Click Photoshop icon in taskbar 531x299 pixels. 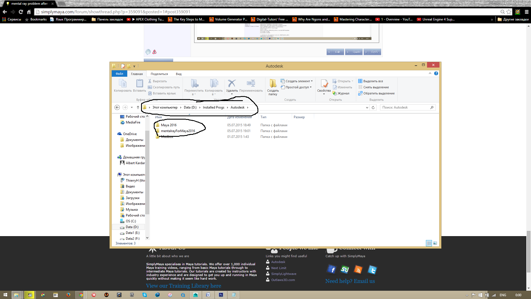click(221, 295)
